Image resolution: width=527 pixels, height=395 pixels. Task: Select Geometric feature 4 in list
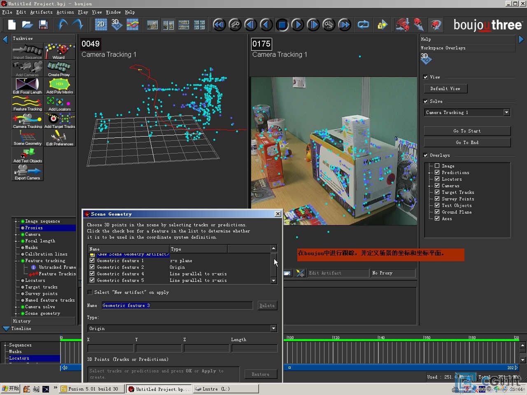[120, 274]
